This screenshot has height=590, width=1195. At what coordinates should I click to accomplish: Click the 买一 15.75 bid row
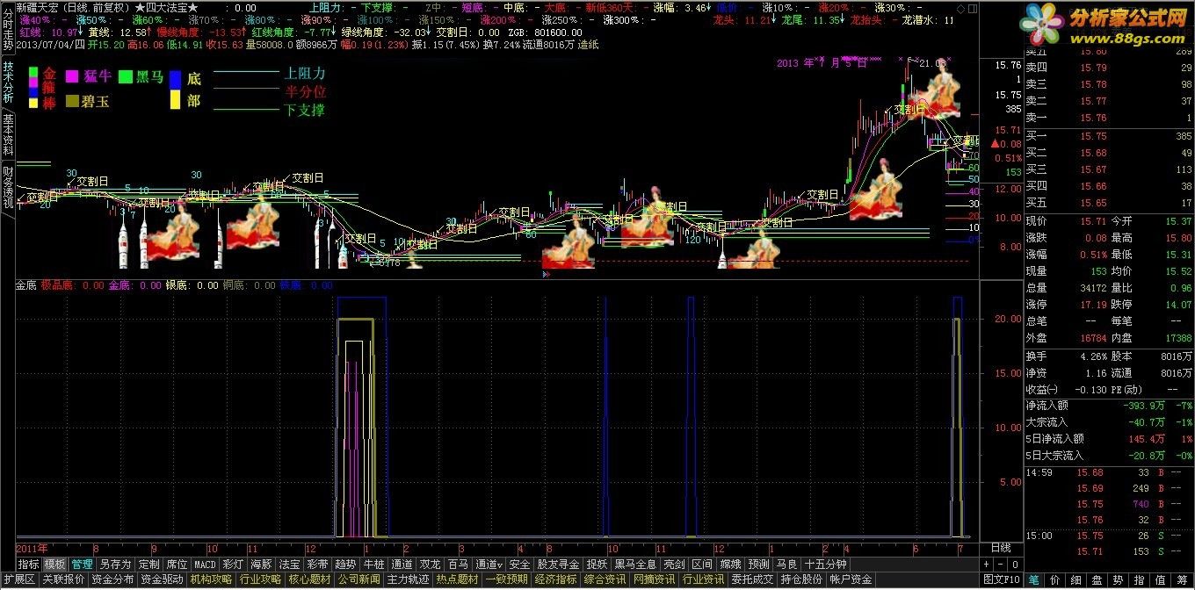(1109, 136)
